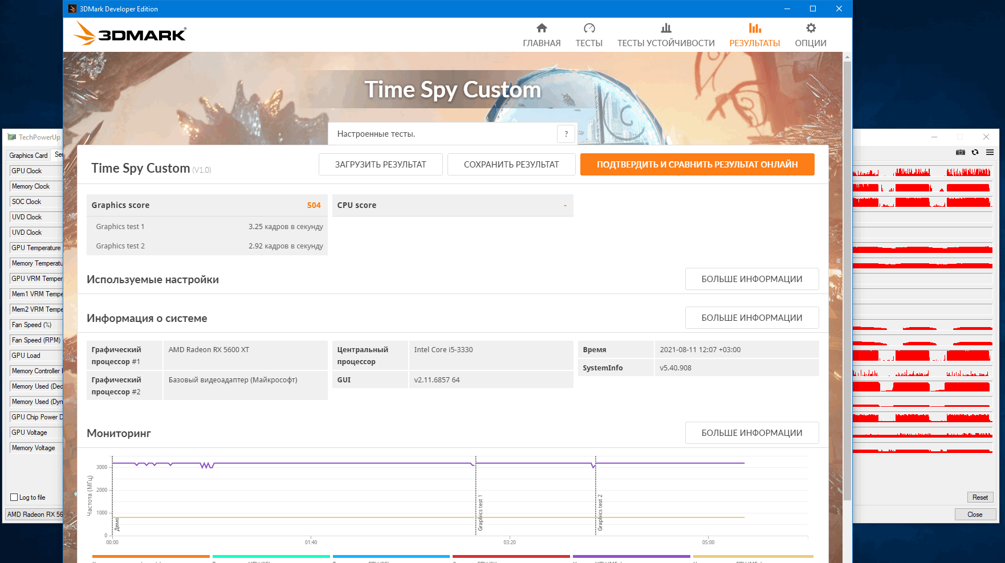This screenshot has height=563, width=1005.
Task: Open the GPU-Z hamburger menu
Action: (x=990, y=152)
